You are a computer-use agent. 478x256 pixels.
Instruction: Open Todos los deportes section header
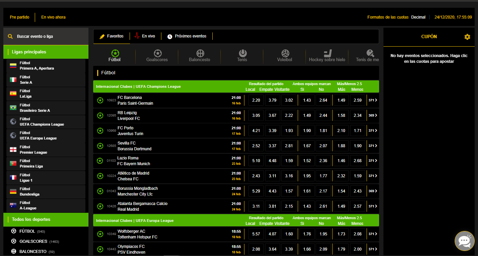pyautogui.click(x=46, y=220)
